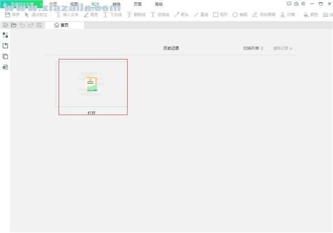
Task: Select the 直线 straight line tool
Action: pos(201,14)
